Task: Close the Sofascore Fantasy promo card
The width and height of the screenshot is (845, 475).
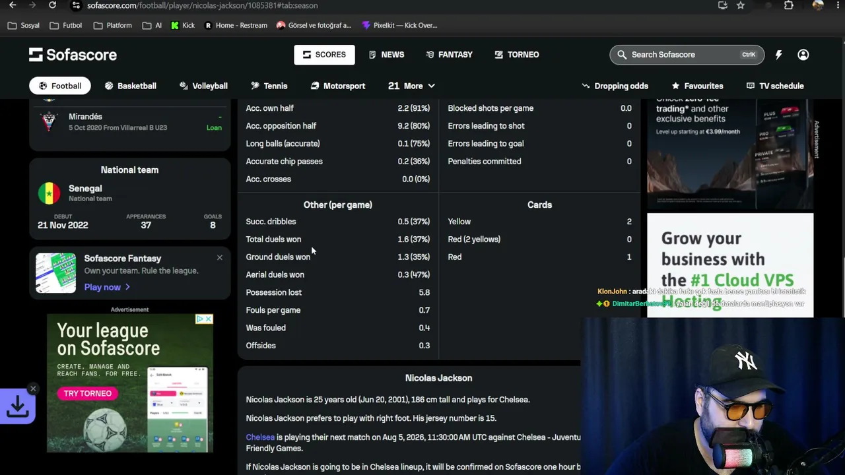Action: 220,257
